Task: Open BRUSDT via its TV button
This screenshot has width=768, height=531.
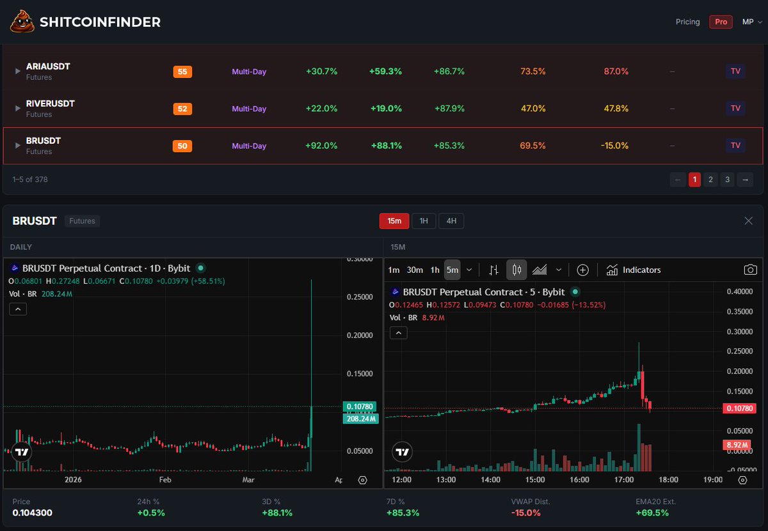Action: pos(735,145)
